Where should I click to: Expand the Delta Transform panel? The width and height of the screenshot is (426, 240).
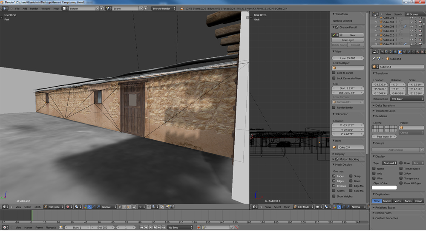click(385, 105)
